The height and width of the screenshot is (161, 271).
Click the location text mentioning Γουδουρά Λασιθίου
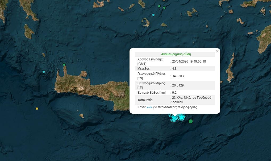(191, 100)
